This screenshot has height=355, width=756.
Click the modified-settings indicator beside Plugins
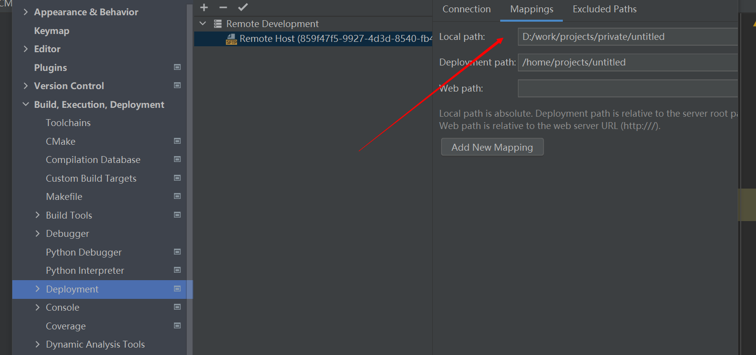(x=177, y=67)
